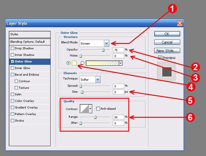
Task: Open the Blend Mode dropdown
Action: click(107, 43)
